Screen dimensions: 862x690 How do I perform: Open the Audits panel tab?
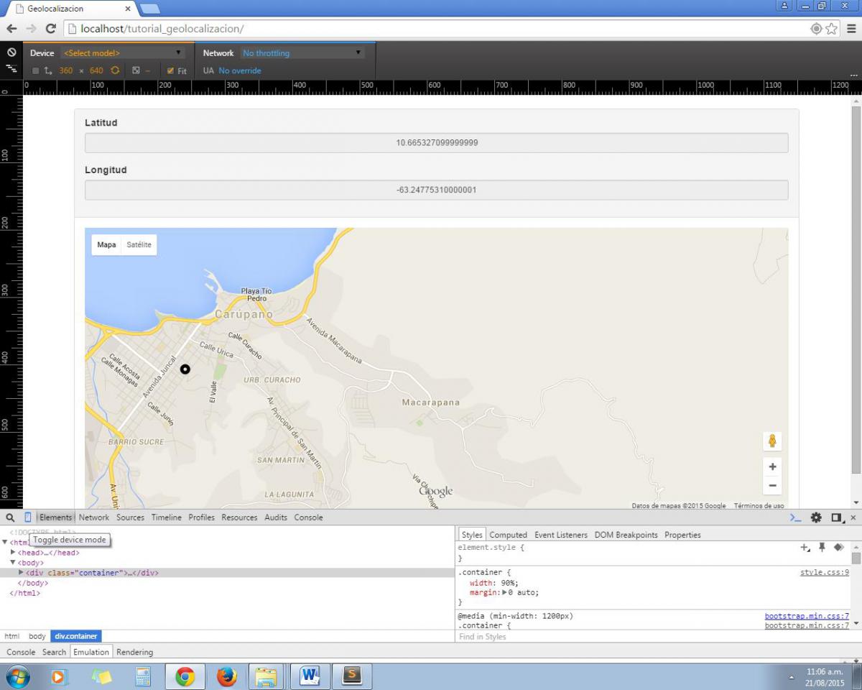276,517
